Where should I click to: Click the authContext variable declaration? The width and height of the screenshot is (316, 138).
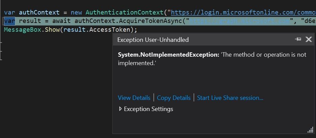tap(39, 12)
